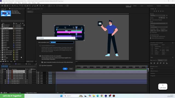The height and width of the screenshot is (98, 175).
Task: Jump to first frame in Preview panel
Action: coord(154,11)
